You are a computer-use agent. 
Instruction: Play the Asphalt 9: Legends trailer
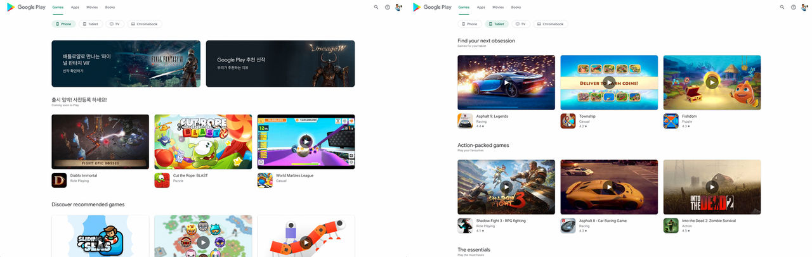tap(506, 82)
